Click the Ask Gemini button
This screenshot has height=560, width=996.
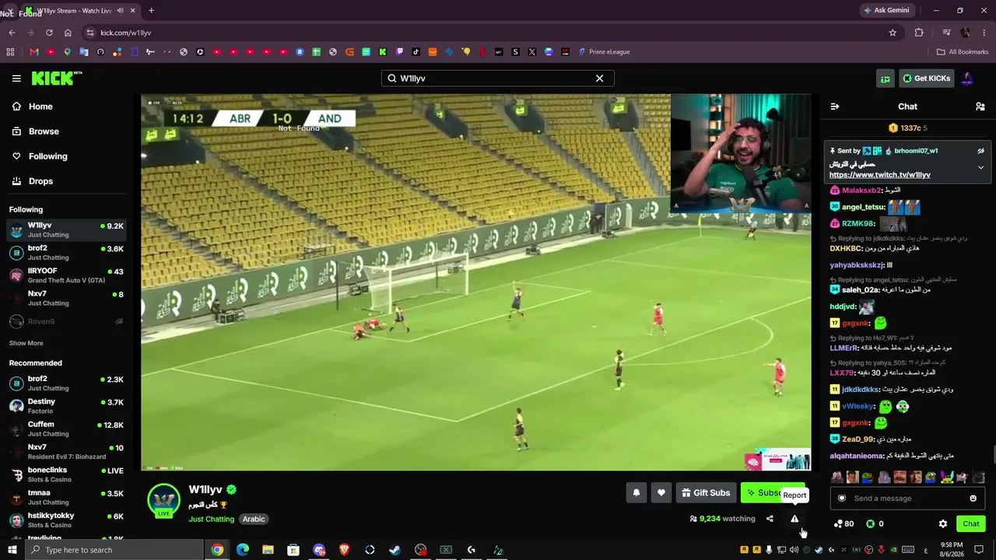886,11
